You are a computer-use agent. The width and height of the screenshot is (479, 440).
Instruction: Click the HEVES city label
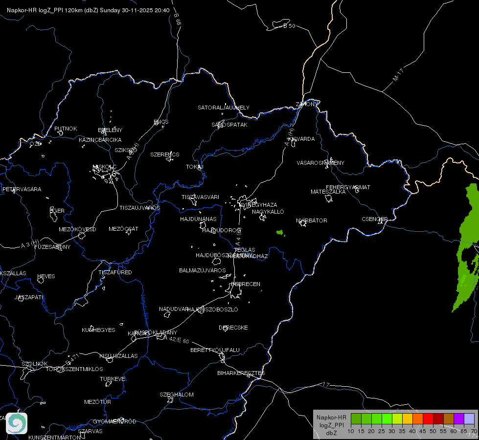(x=46, y=276)
